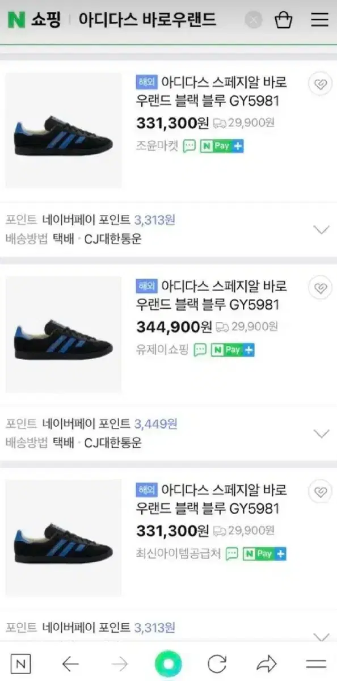
Task: Toggle the wishlist heart on first product
Action: coord(321,83)
